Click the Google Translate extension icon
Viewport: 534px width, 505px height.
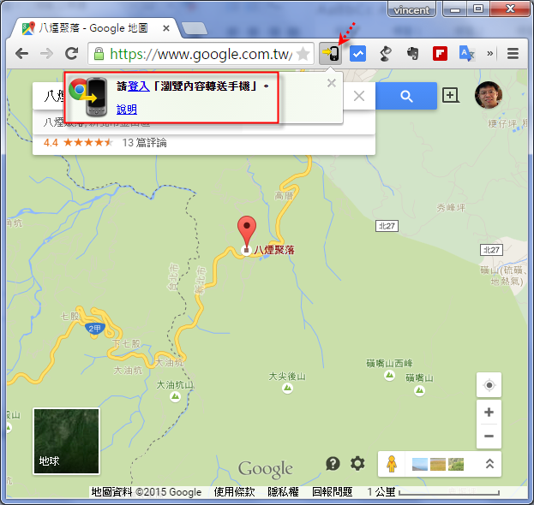466,53
